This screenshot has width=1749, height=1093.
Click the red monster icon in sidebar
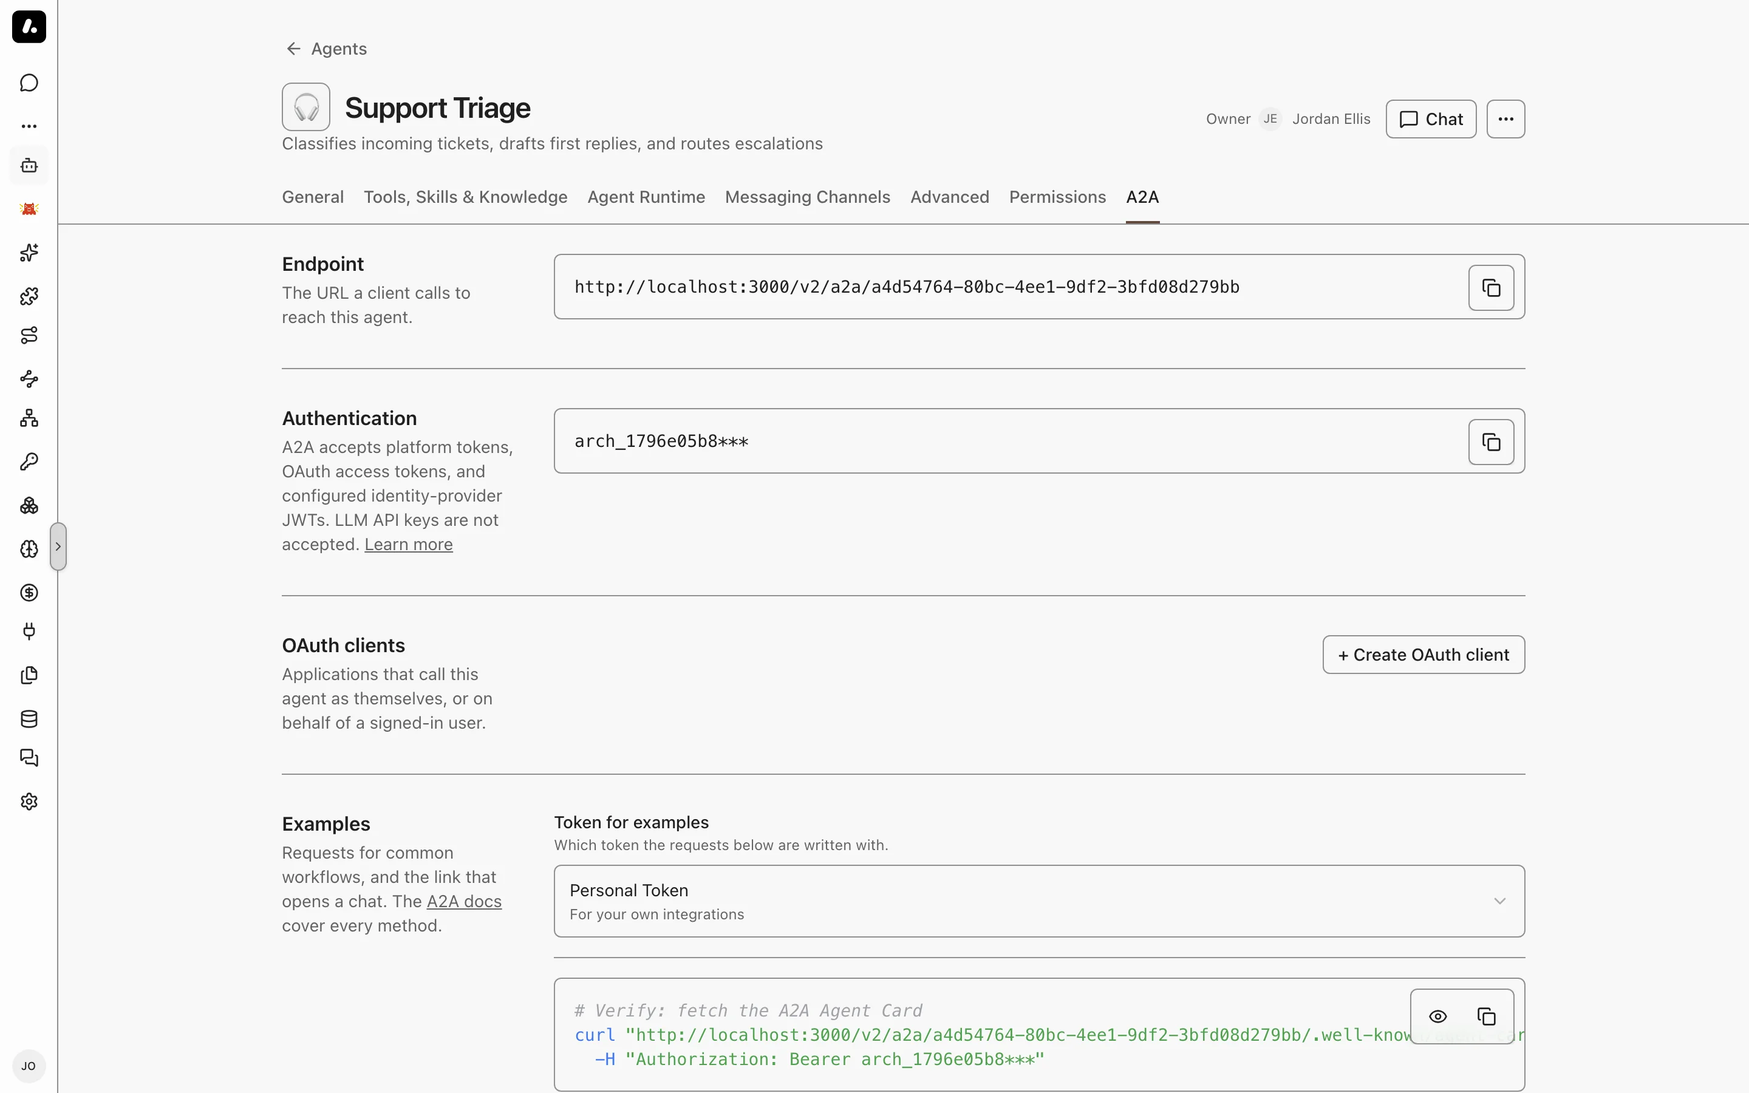click(x=29, y=209)
